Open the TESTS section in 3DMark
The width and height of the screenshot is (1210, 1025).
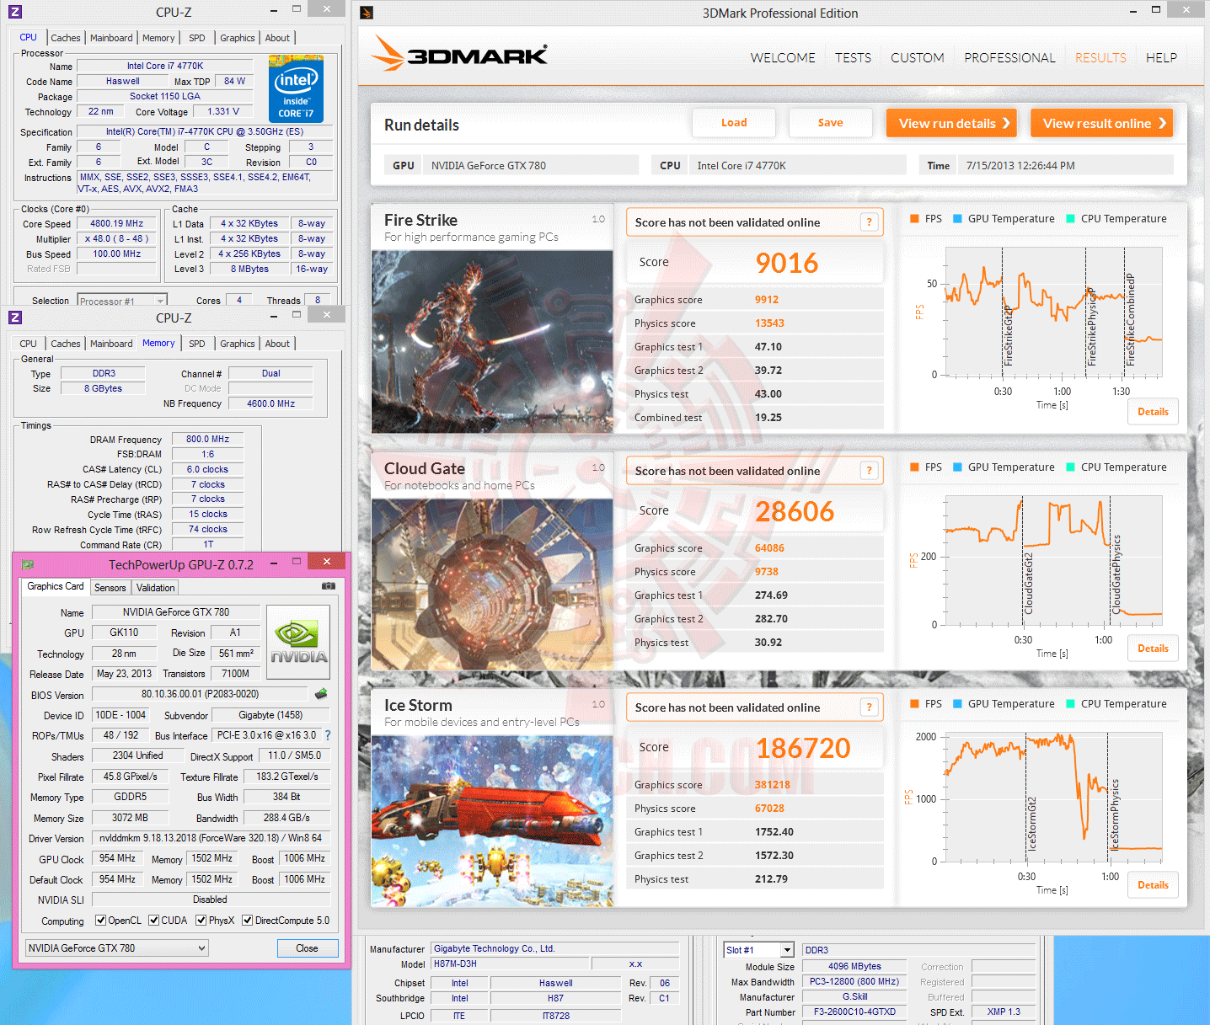tap(854, 58)
